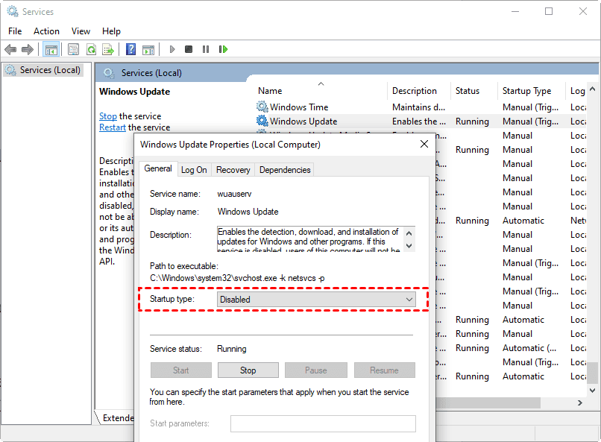The image size is (601, 442).
Task: Switch to the Dependencies tab
Action: pos(285,170)
